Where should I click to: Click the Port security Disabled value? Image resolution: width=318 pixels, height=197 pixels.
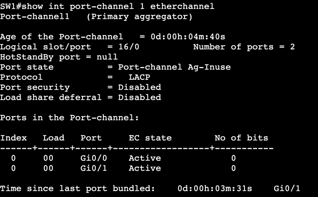coord(140,87)
